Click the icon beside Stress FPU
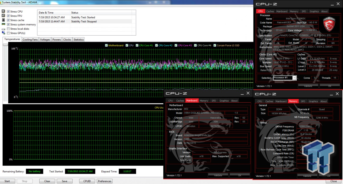 click(3, 16)
